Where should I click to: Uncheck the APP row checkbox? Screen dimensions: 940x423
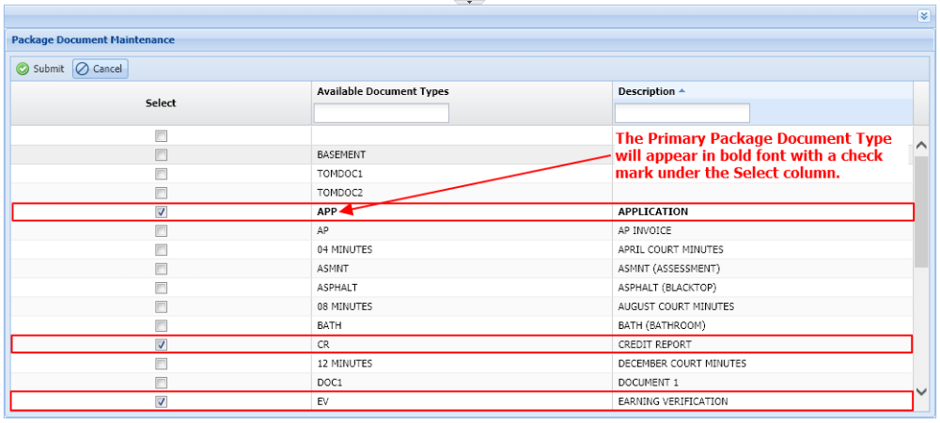[x=161, y=212]
